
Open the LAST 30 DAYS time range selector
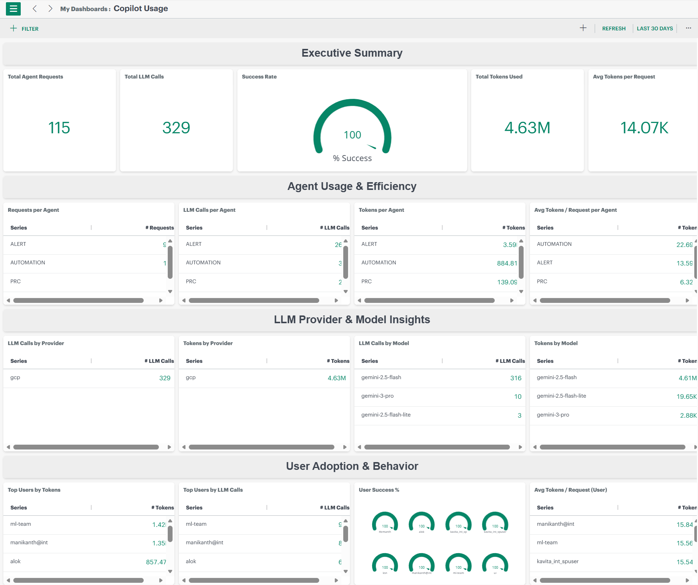tap(654, 29)
